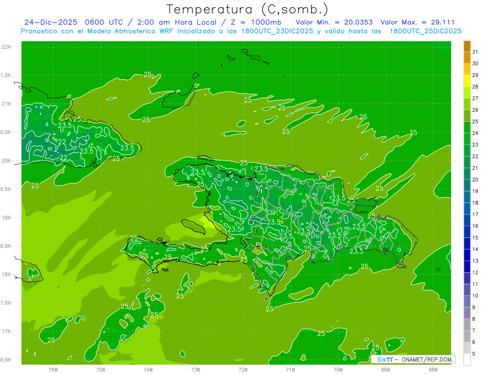Screen dimensions: 486x375
Task: Pick the orange swatch between legend values 30 and 31
Action: [x=467, y=57]
